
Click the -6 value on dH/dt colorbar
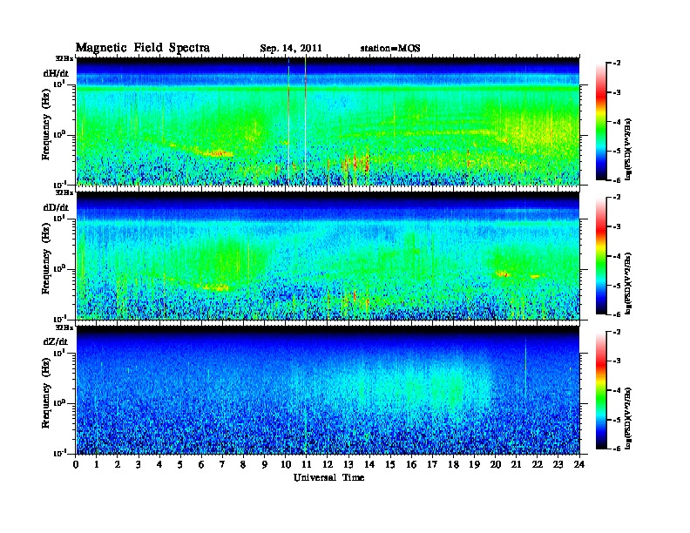[x=617, y=180]
